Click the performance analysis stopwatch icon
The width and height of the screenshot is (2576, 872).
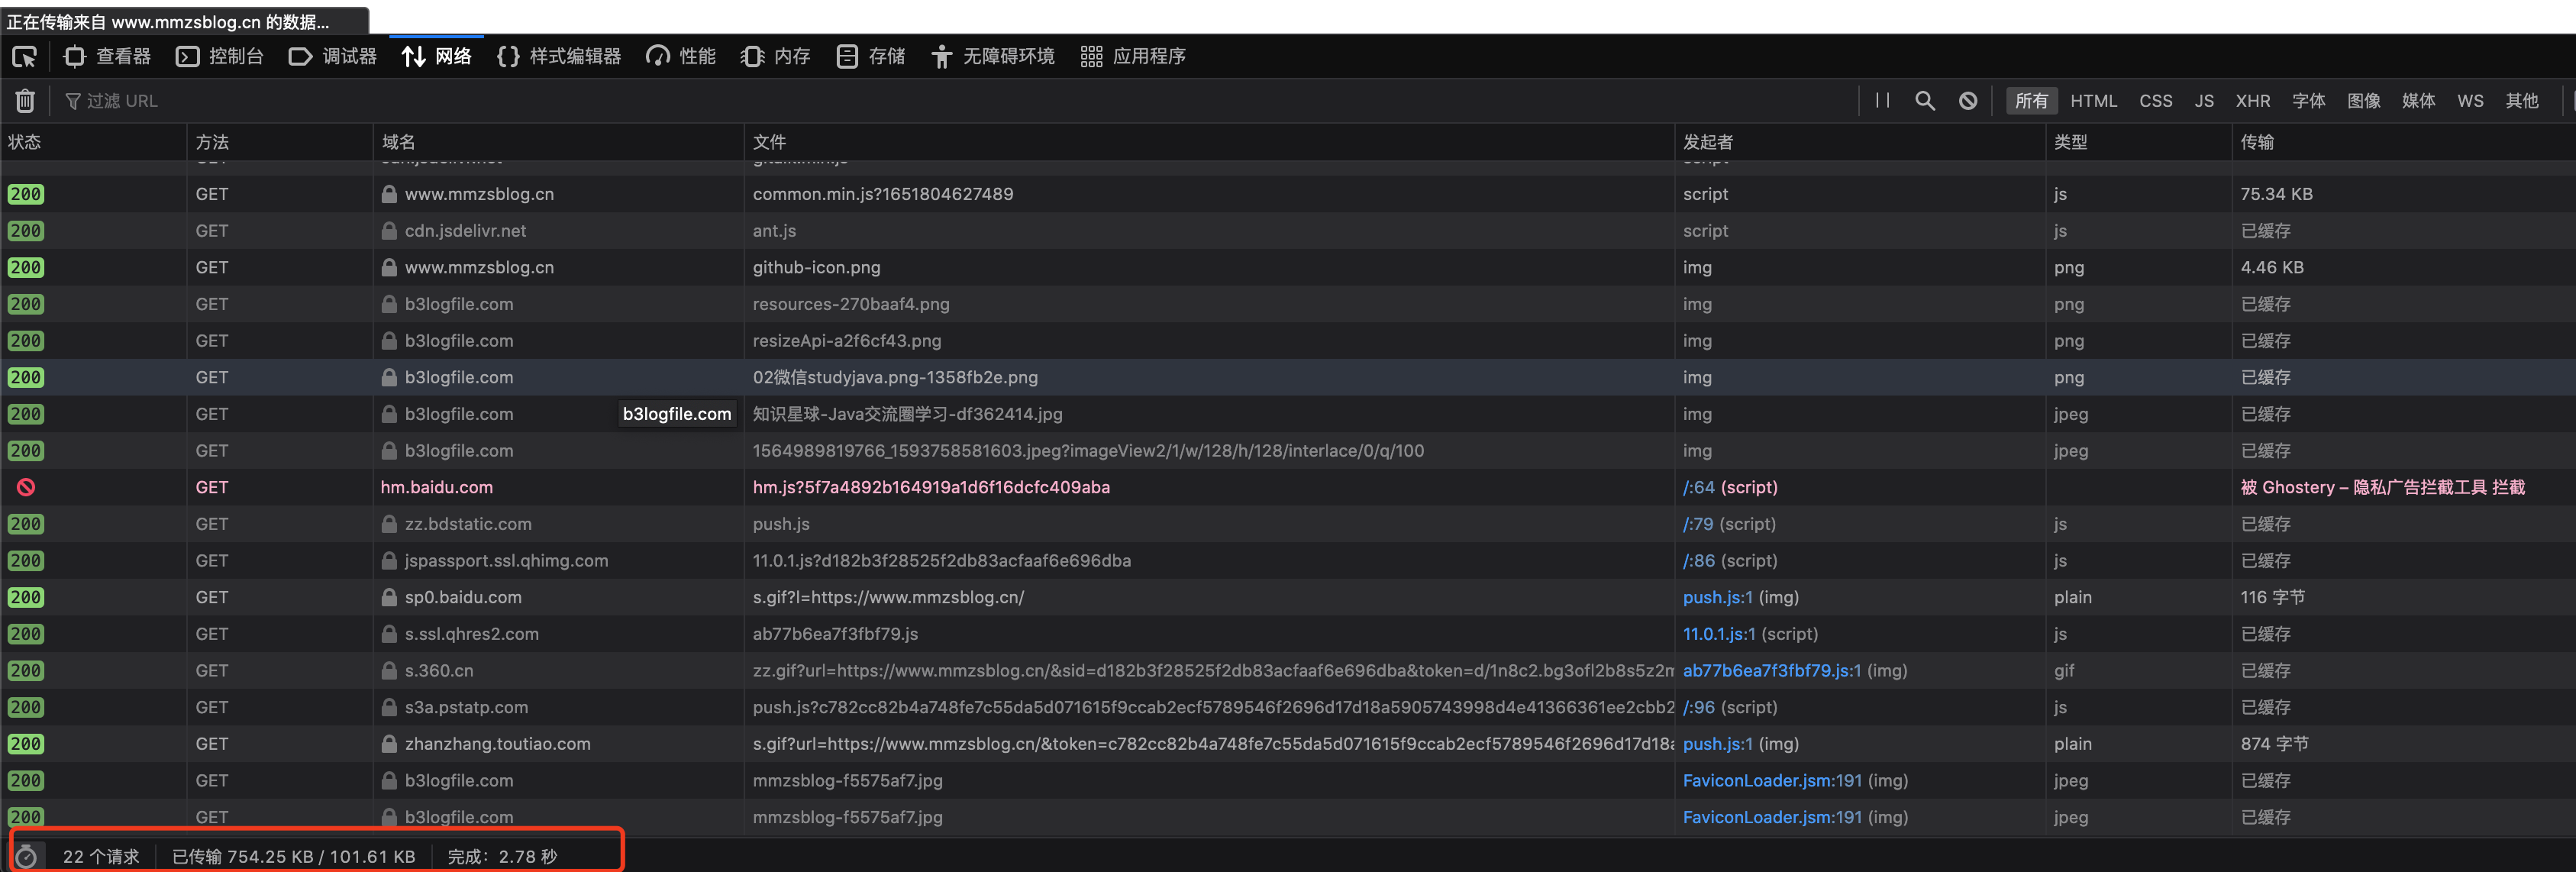coord(27,856)
